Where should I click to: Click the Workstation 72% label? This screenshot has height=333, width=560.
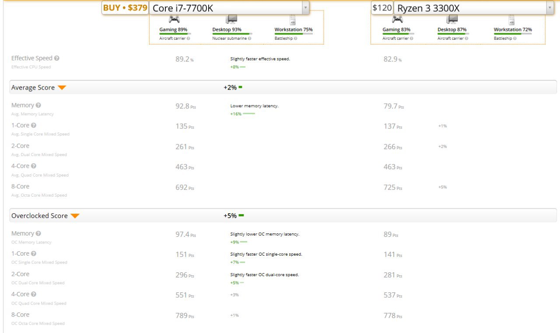pos(513,30)
